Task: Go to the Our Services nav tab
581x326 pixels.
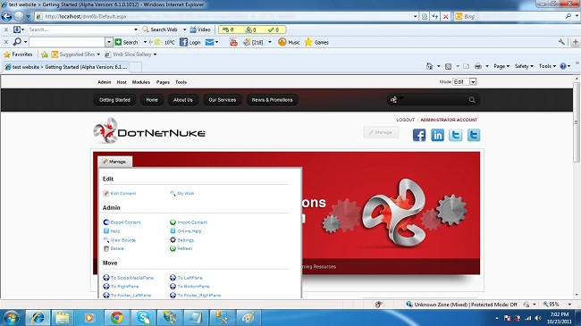Action: pos(223,100)
